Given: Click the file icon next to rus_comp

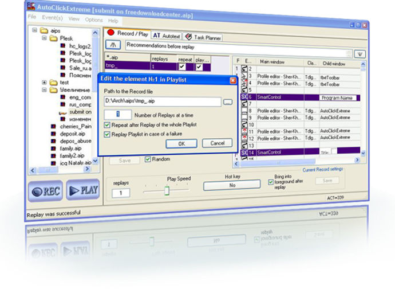Looking at the screenshot, I should tap(63, 104).
